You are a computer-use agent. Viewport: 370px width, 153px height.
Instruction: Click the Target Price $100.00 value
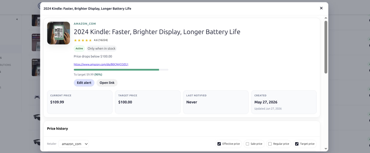pyautogui.click(x=125, y=102)
